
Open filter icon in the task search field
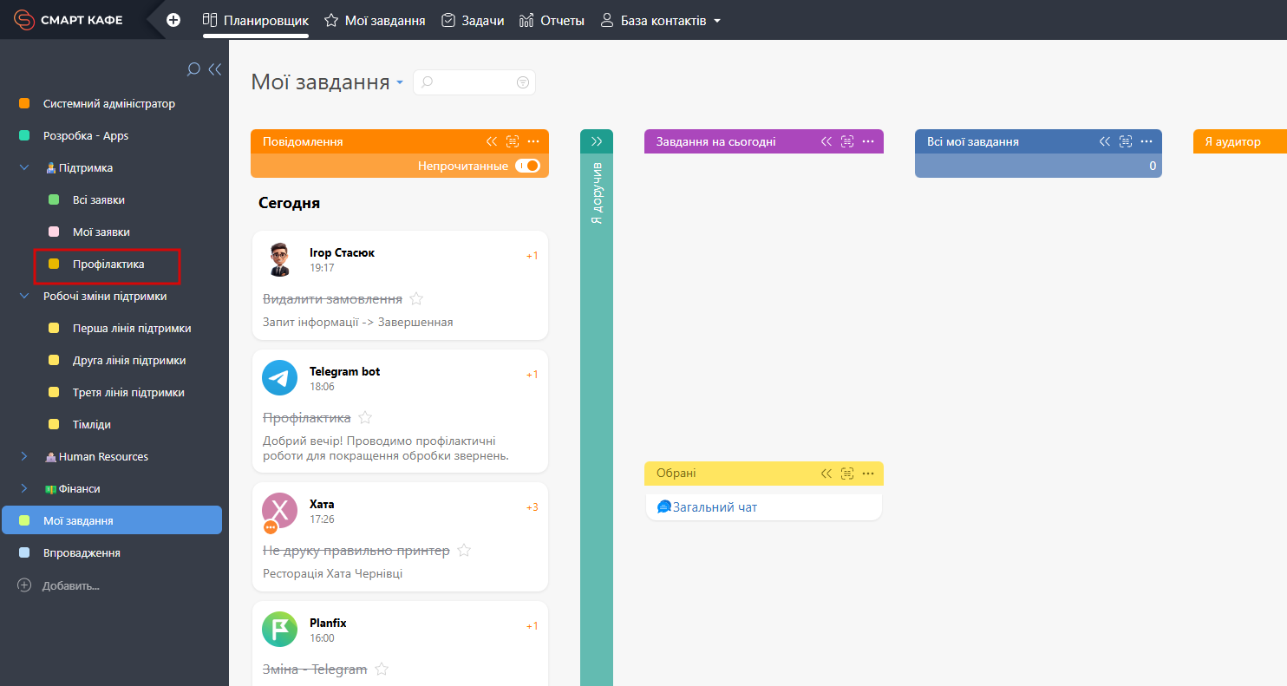pyautogui.click(x=523, y=82)
